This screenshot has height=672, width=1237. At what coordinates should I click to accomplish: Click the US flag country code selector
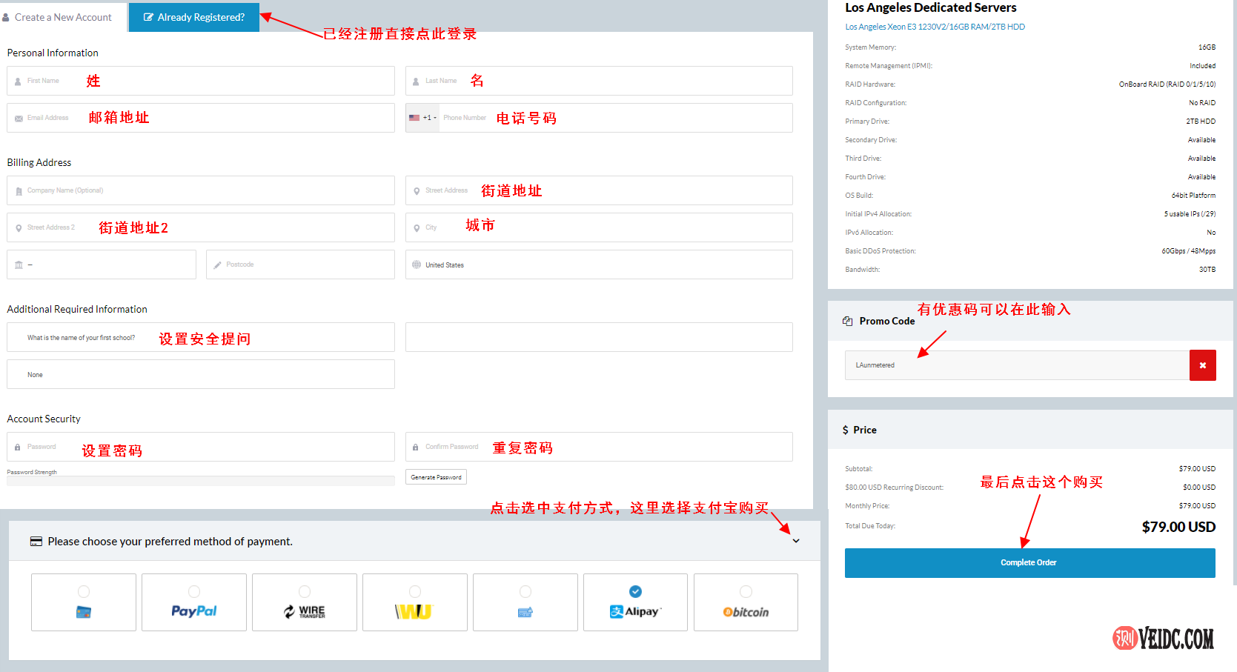coord(422,118)
